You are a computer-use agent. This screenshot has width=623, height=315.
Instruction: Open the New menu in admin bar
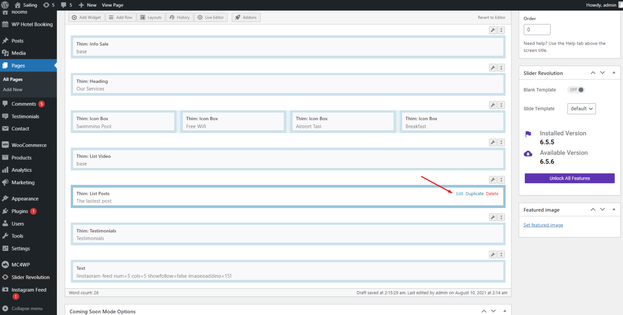coord(87,5)
